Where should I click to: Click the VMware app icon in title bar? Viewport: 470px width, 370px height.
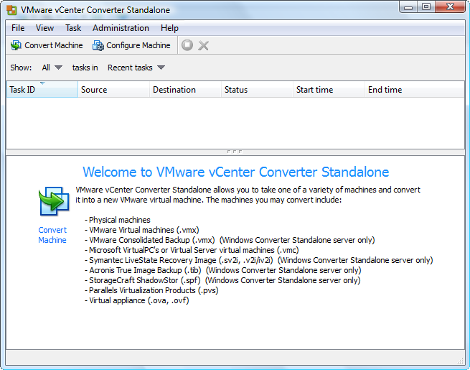11,10
